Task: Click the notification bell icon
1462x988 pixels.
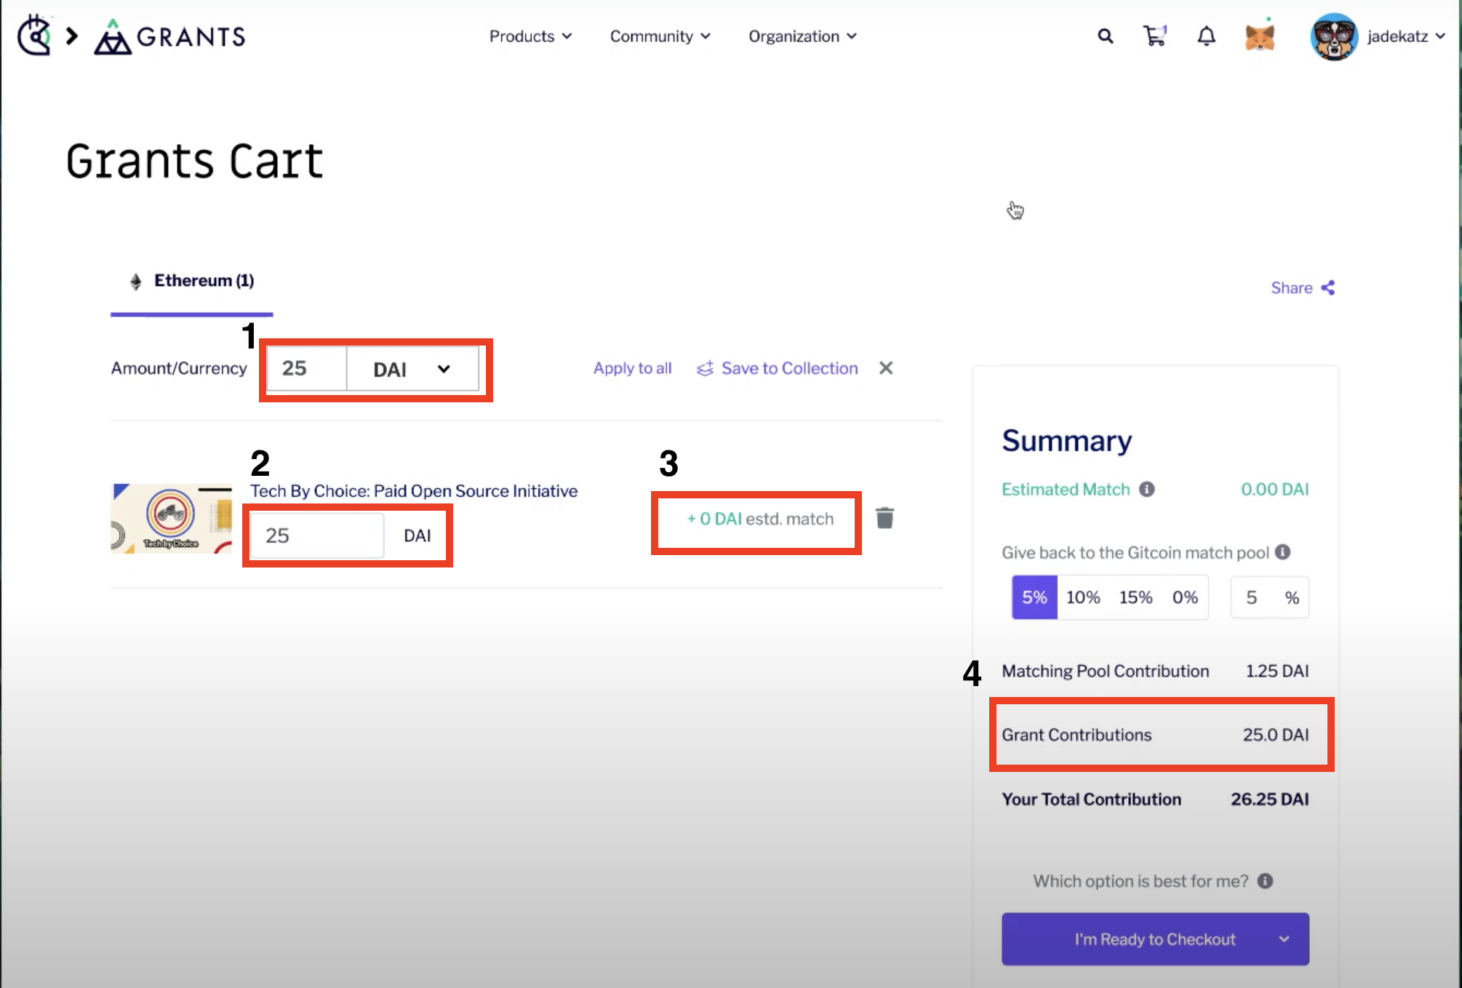Action: pyautogui.click(x=1206, y=36)
